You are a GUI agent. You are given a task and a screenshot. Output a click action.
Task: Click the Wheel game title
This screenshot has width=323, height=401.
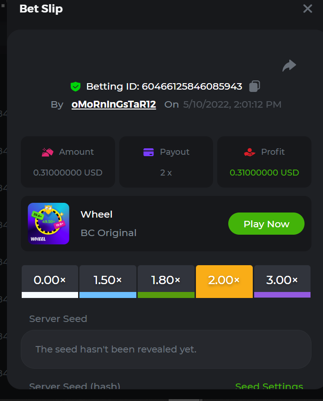point(97,214)
